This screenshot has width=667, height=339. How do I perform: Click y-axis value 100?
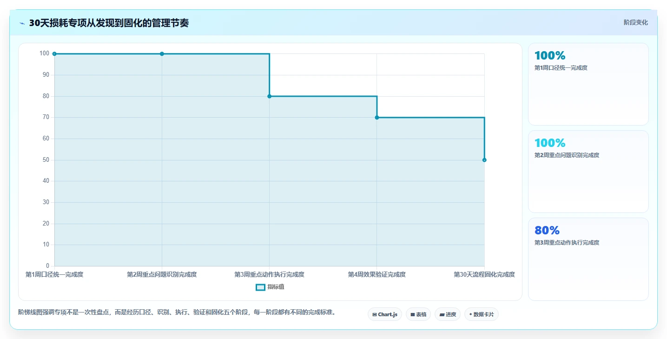[x=44, y=53]
